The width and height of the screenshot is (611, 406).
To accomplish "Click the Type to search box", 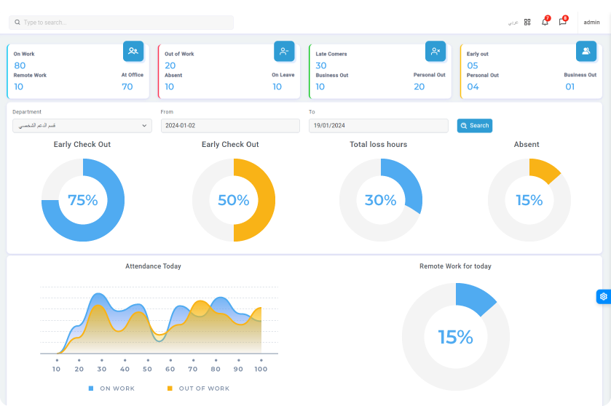I will pyautogui.click(x=122, y=23).
